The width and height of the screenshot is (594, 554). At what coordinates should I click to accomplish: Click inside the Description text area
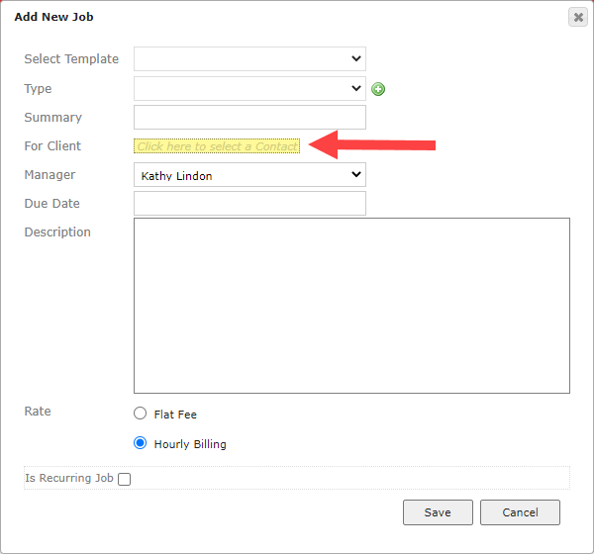click(x=351, y=306)
